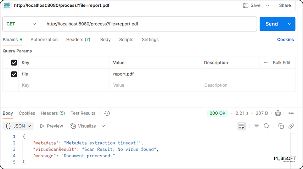Image resolution: width=303 pixels, height=169 pixels.
Task: Click the 307 B response size
Action: pos(262,113)
